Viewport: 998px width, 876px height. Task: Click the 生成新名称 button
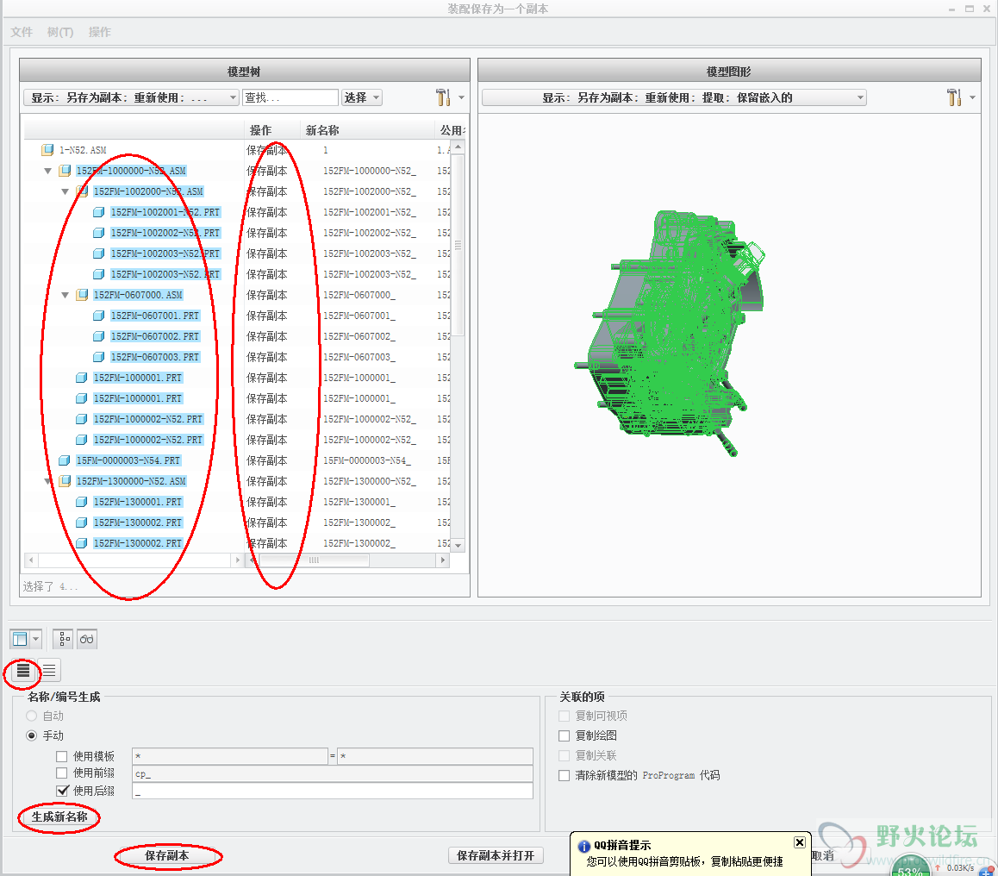tap(59, 817)
